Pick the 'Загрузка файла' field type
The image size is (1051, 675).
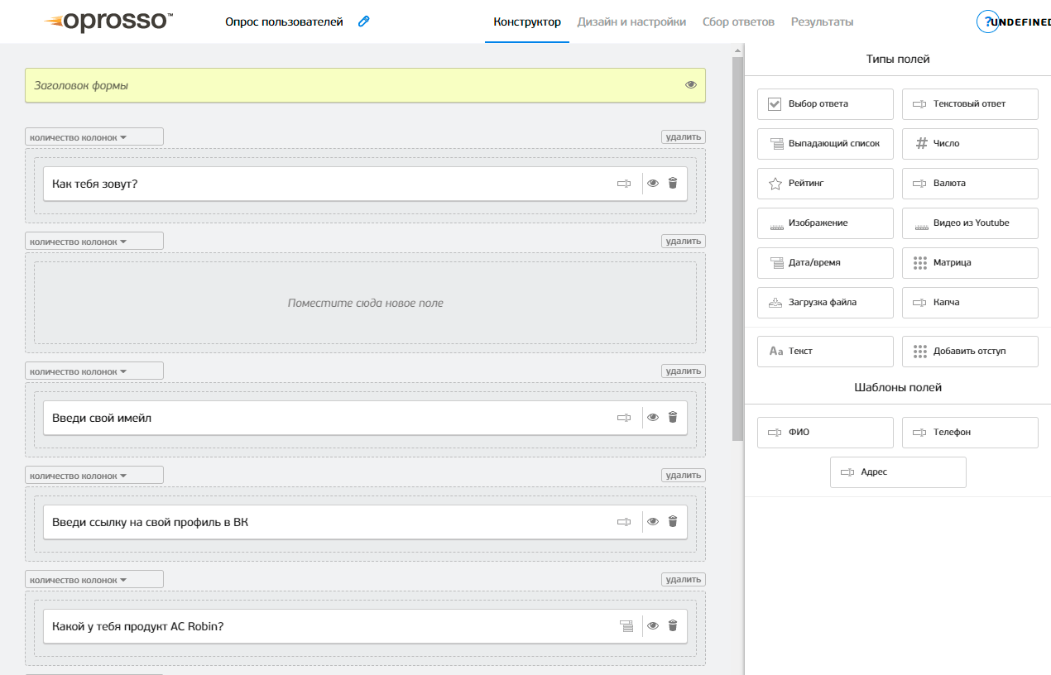pyautogui.click(x=825, y=303)
